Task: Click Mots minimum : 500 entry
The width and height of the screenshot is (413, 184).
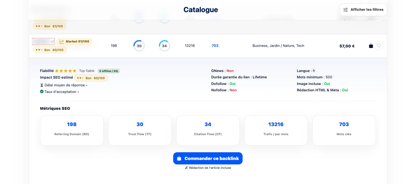Action: [x=315, y=77]
